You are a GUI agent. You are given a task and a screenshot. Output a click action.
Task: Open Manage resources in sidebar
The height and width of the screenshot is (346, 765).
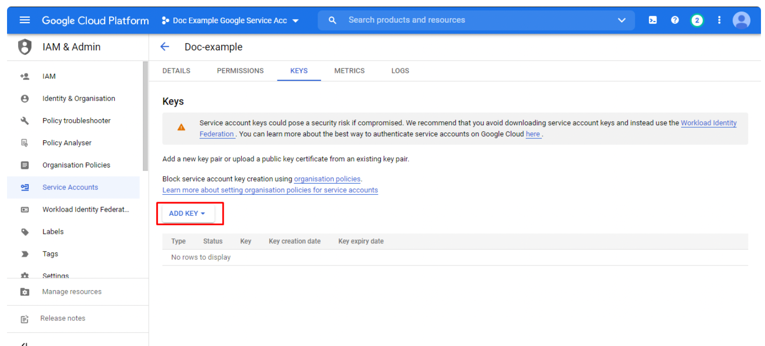78,292
